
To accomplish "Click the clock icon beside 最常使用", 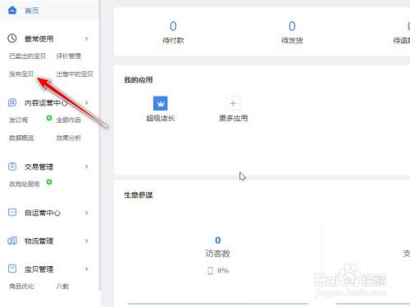I will [12, 38].
